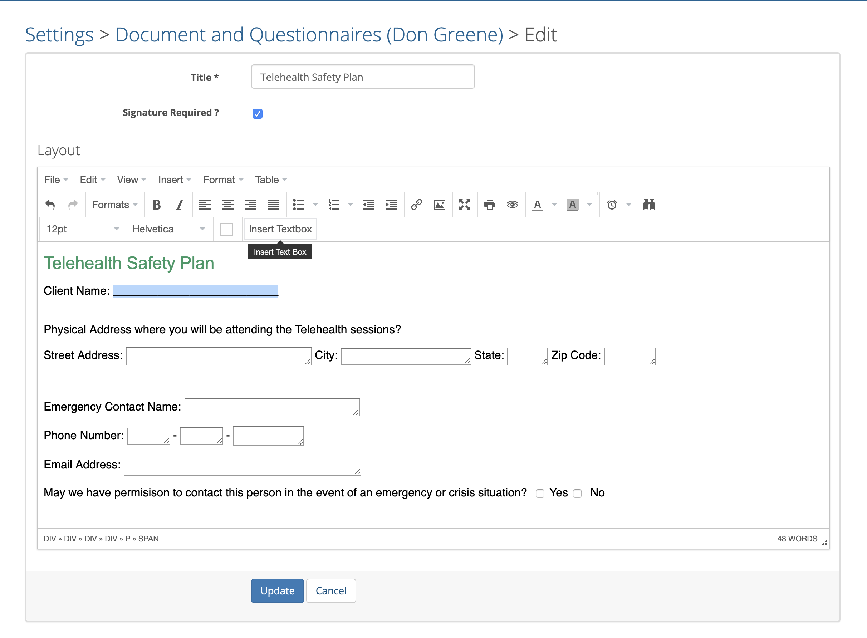The width and height of the screenshot is (867, 638).
Task: Click the Find and Replace binoculars icon
Action: click(649, 205)
